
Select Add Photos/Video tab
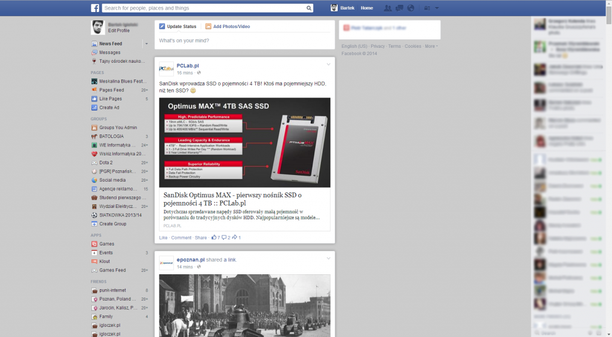pyautogui.click(x=228, y=26)
